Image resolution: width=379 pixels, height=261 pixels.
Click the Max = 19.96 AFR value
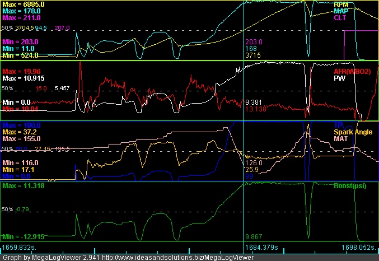pyautogui.click(x=21, y=72)
